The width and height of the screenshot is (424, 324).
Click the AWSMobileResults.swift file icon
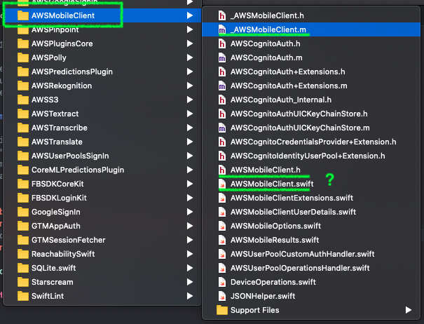tap(222, 240)
